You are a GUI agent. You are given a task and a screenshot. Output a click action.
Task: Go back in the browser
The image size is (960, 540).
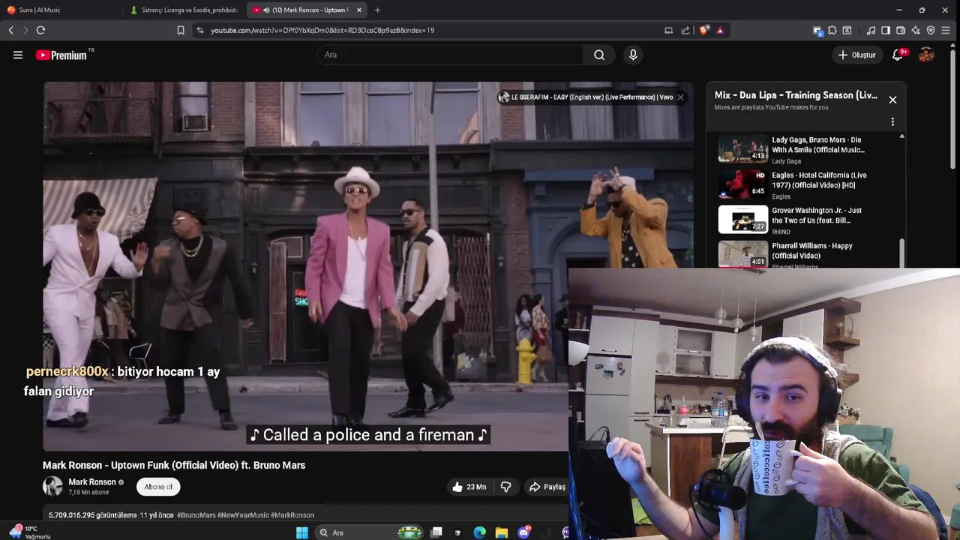pos(10,30)
